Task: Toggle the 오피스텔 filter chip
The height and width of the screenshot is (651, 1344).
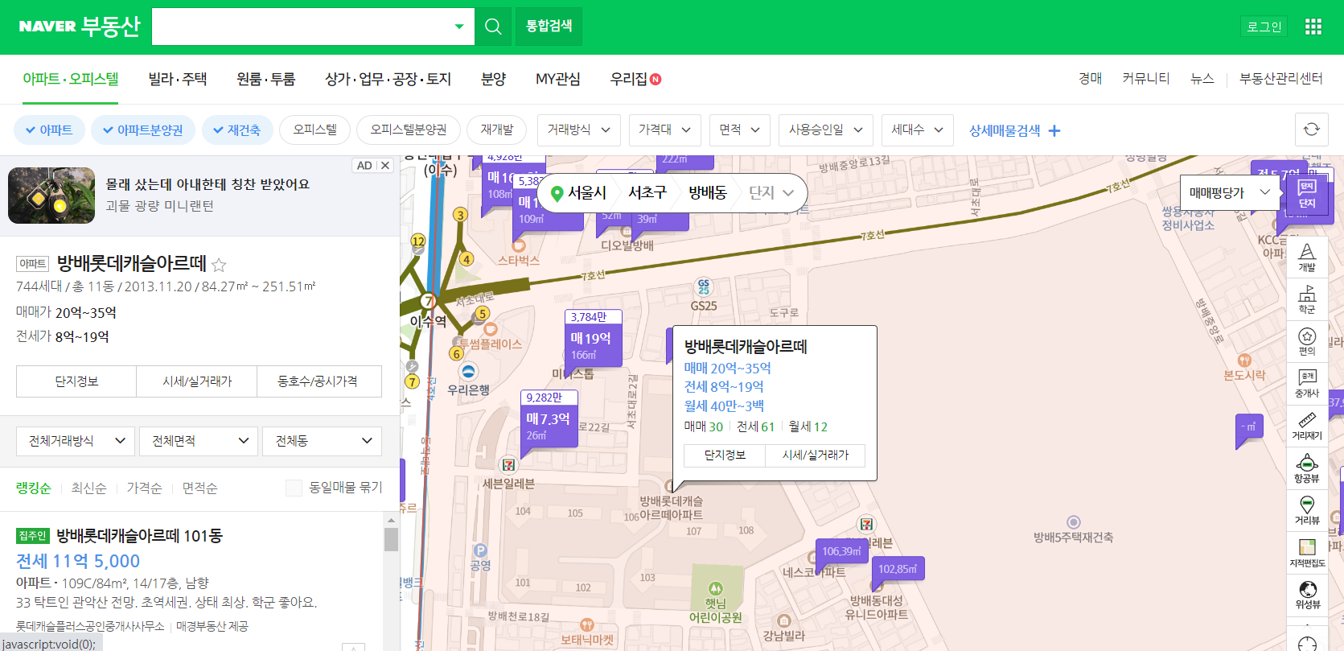Action: pyautogui.click(x=315, y=130)
